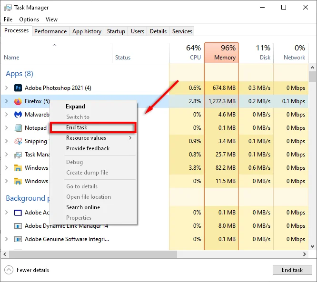Switch to the App history tab

pyautogui.click(x=87, y=31)
